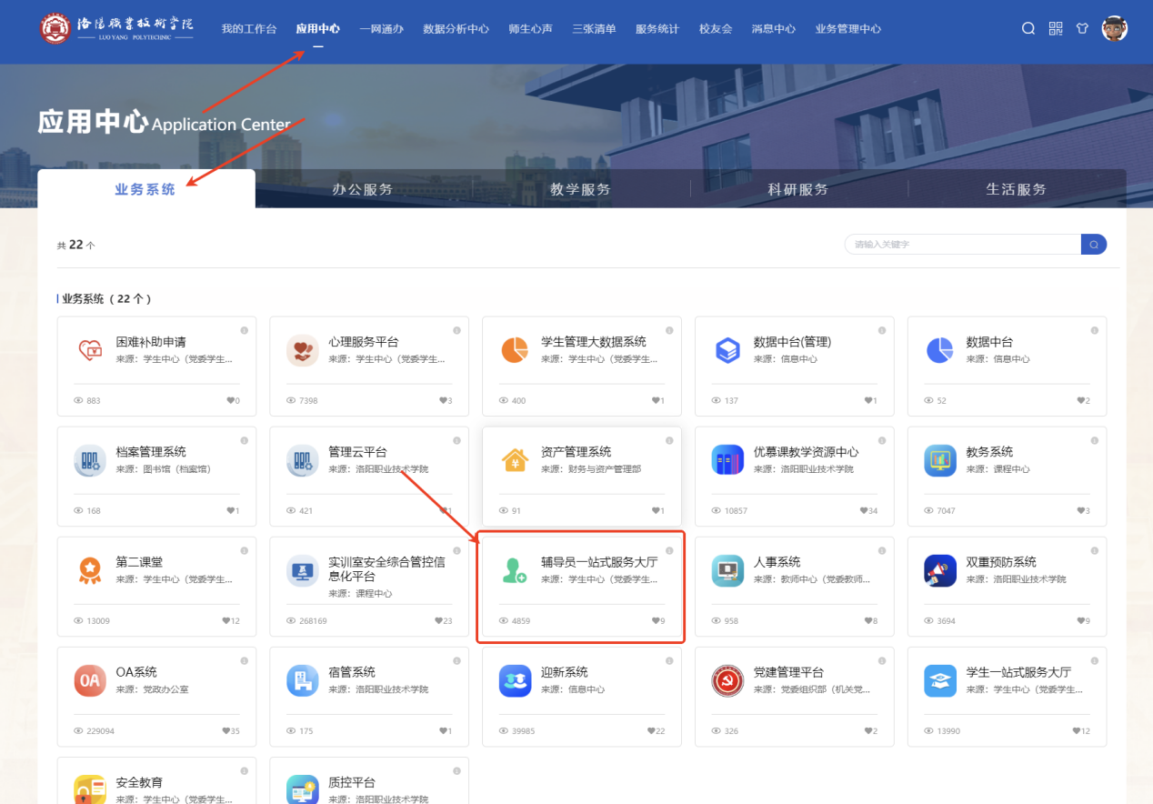
Task: Click the 第二课堂 medal icon
Action: (x=90, y=570)
